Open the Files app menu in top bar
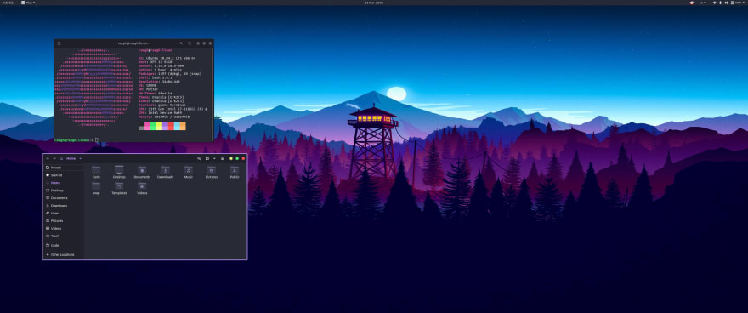The image size is (748, 313). (28, 3)
